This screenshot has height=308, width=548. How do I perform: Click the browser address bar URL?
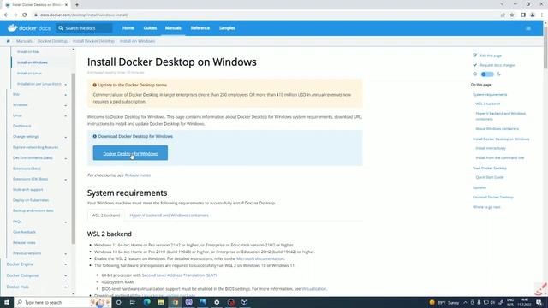(84, 15)
